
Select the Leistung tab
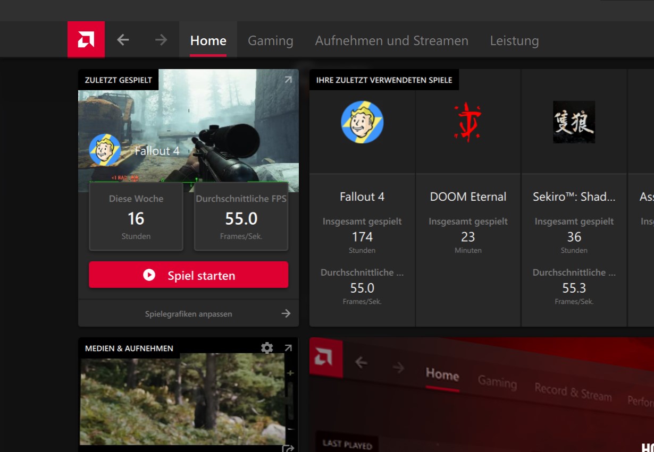pyautogui.click(x=514, y=40)
